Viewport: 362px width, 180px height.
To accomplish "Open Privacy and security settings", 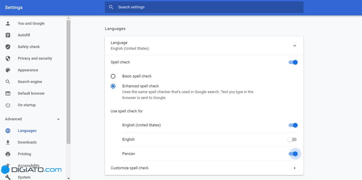I will 35,58.
